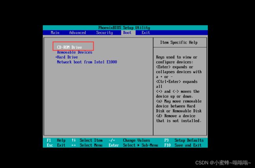Select Network boot from Intel E1000
Screen dimensions: 255x168
[x=87, y=62]
